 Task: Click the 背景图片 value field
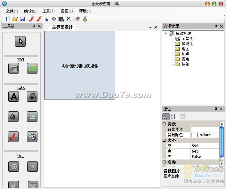[205, 130]
